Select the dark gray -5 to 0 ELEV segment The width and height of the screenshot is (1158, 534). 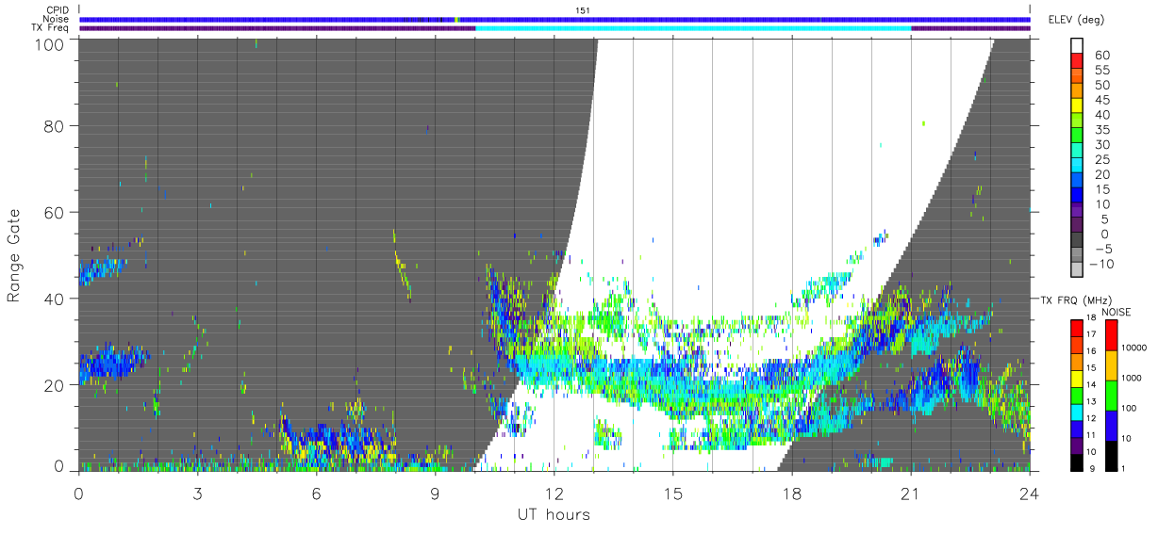[1077, 241]
